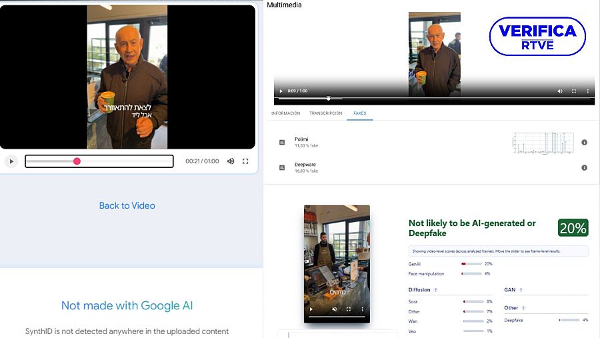Fullscreen the deepfake detector preview video

pyautogui.click(x=349, y=309)
